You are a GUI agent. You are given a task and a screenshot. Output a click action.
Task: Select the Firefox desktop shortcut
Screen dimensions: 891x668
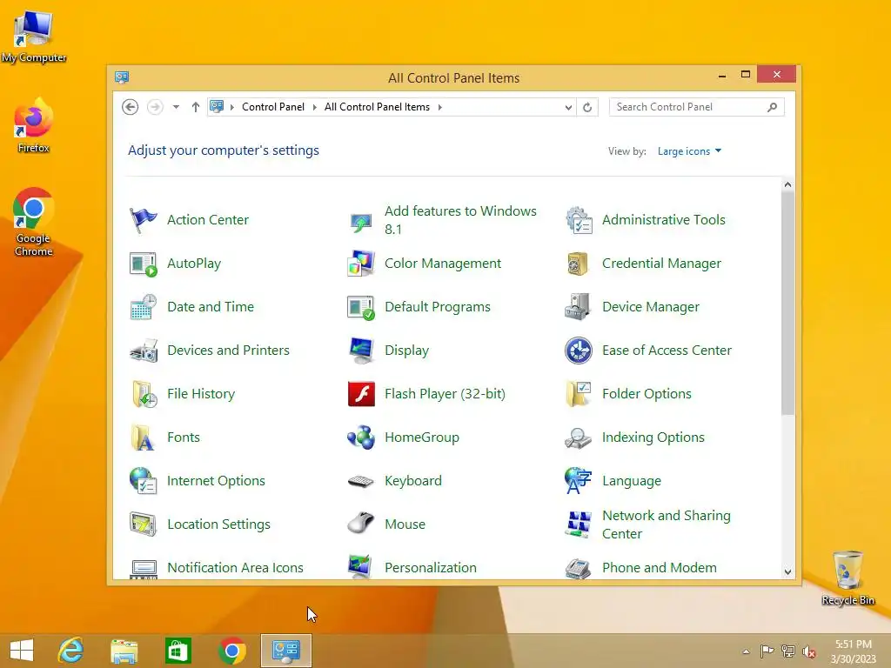tap(34, 125)
